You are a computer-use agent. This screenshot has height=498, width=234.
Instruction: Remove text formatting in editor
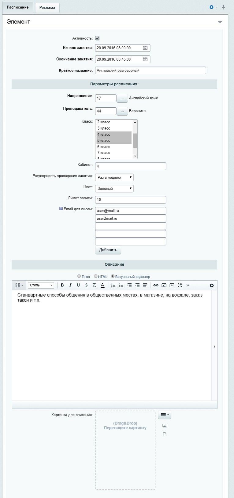pos(95,285)
